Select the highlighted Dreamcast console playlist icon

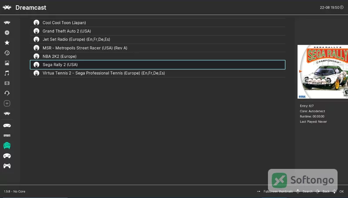click(7, 145)
